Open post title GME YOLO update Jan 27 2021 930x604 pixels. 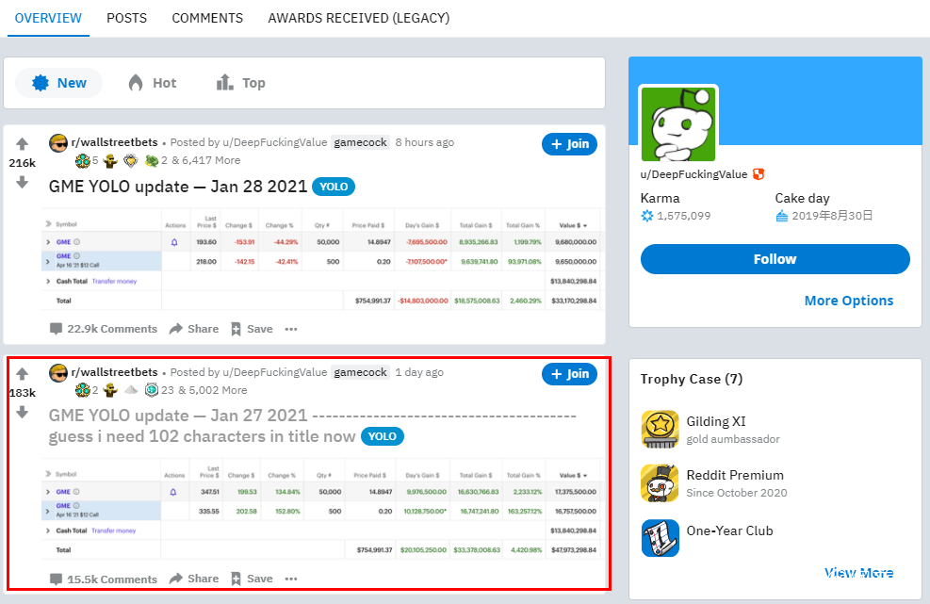[313, 426]
